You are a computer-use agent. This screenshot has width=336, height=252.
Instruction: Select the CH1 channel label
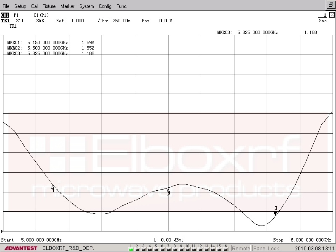point(5,15)
